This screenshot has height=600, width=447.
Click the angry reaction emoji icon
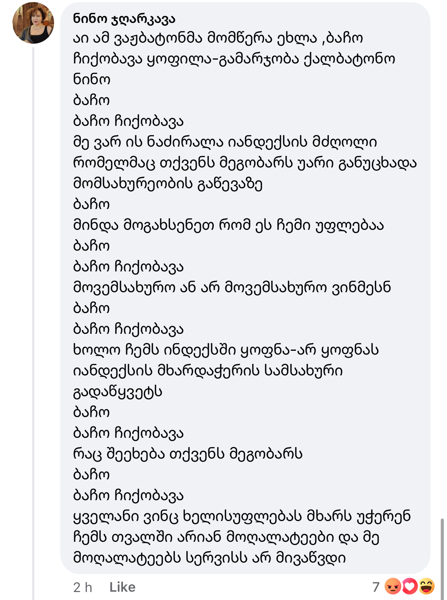coord(393,586)
